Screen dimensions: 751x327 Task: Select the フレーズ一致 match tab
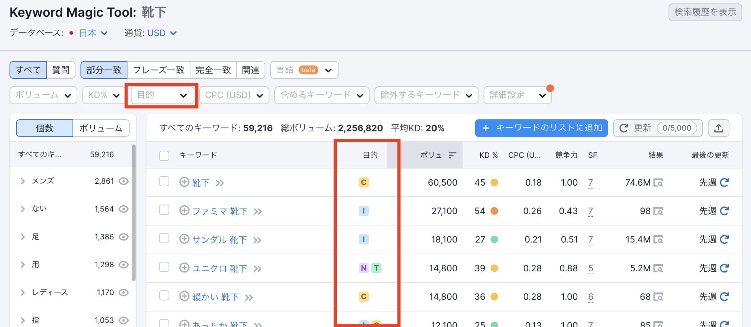pos(159,70)
